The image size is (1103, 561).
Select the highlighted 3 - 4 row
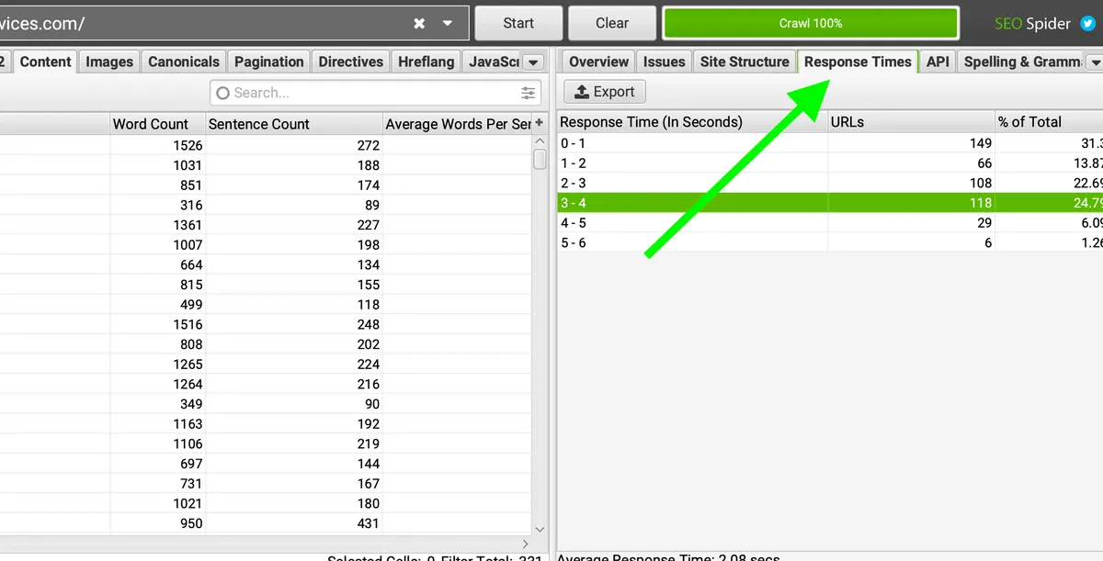point(830,203)
